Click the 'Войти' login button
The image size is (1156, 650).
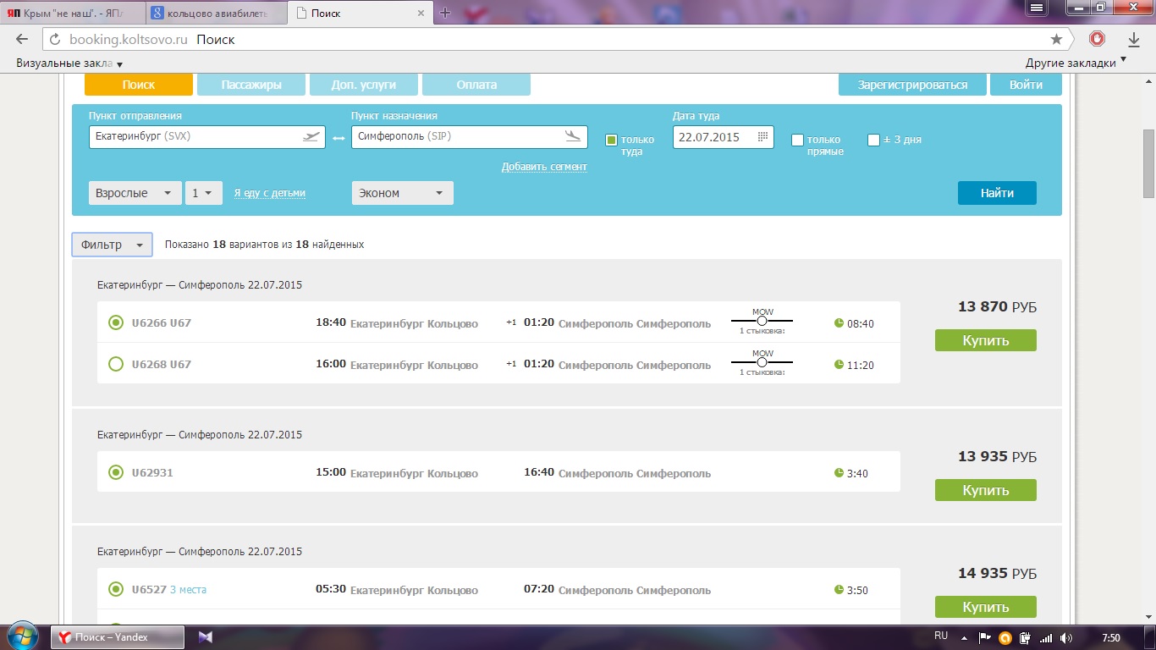coord(1026,85)
